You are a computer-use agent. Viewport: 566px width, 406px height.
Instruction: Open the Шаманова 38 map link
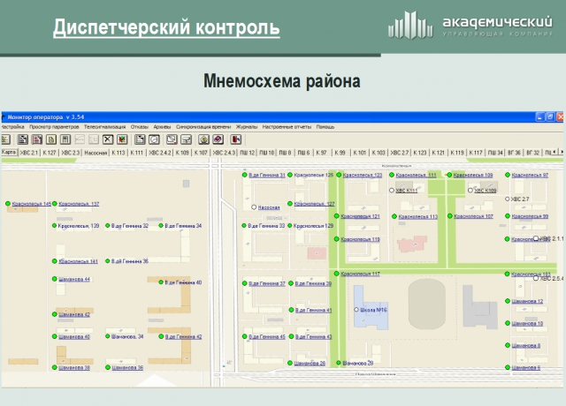click(74, 367)
